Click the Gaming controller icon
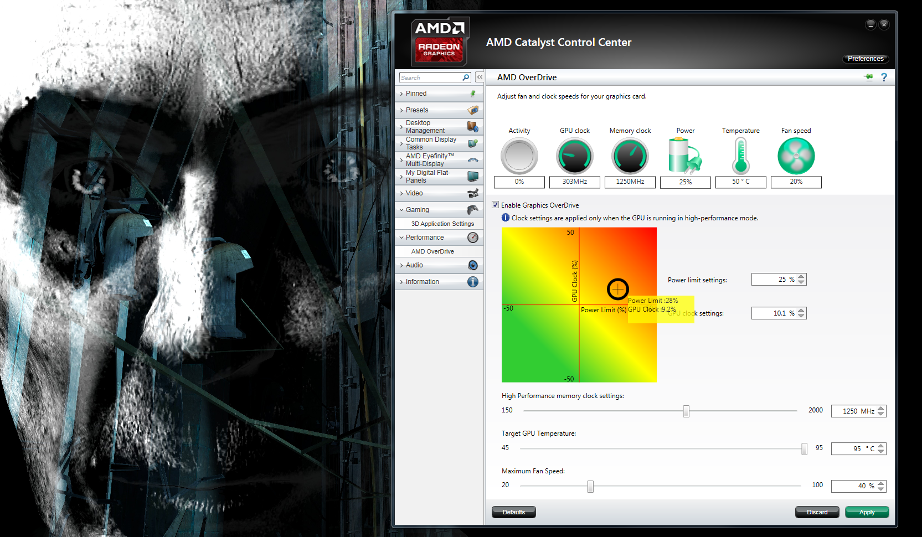This screenshot has width=922, height=537. (x=473, y=210)
